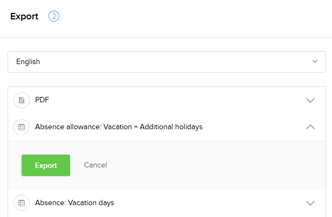Click the language dropdown arrow
Screen dimensions: 332x217
pos(315,62)
